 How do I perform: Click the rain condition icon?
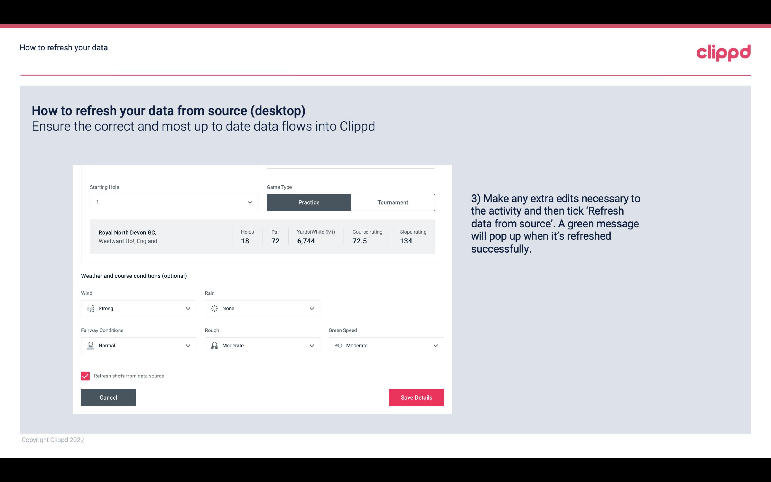point(214,308)
